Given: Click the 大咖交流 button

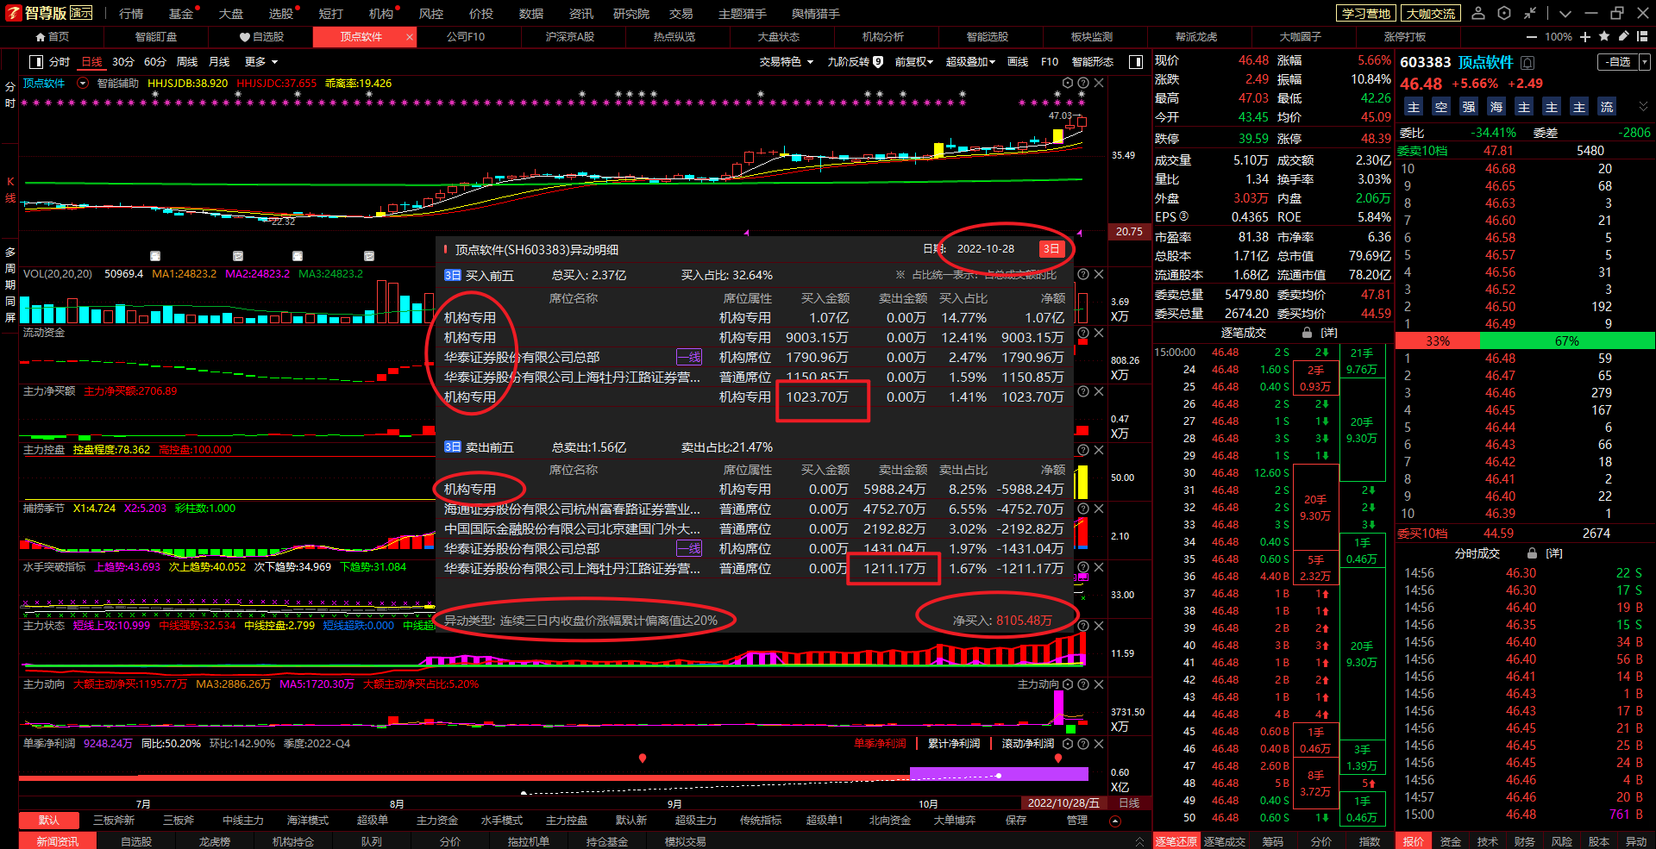Looking at the screenshot, I should coord(1431,13).
